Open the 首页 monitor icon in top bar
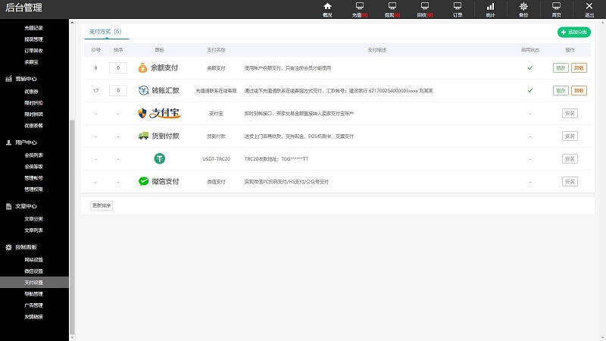This screenshot has width=606, height=341. pos(556,6)
